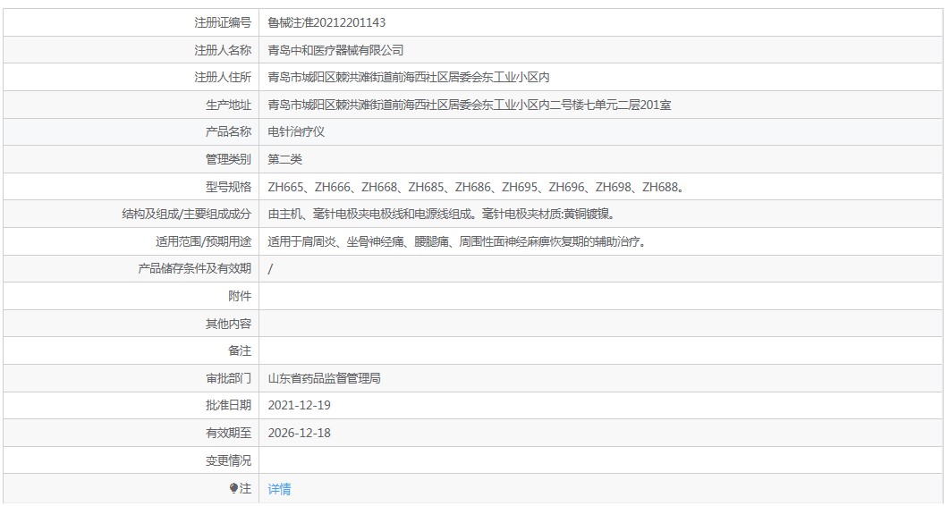Select the 适用范围/预期用途 label

point(203,241)
